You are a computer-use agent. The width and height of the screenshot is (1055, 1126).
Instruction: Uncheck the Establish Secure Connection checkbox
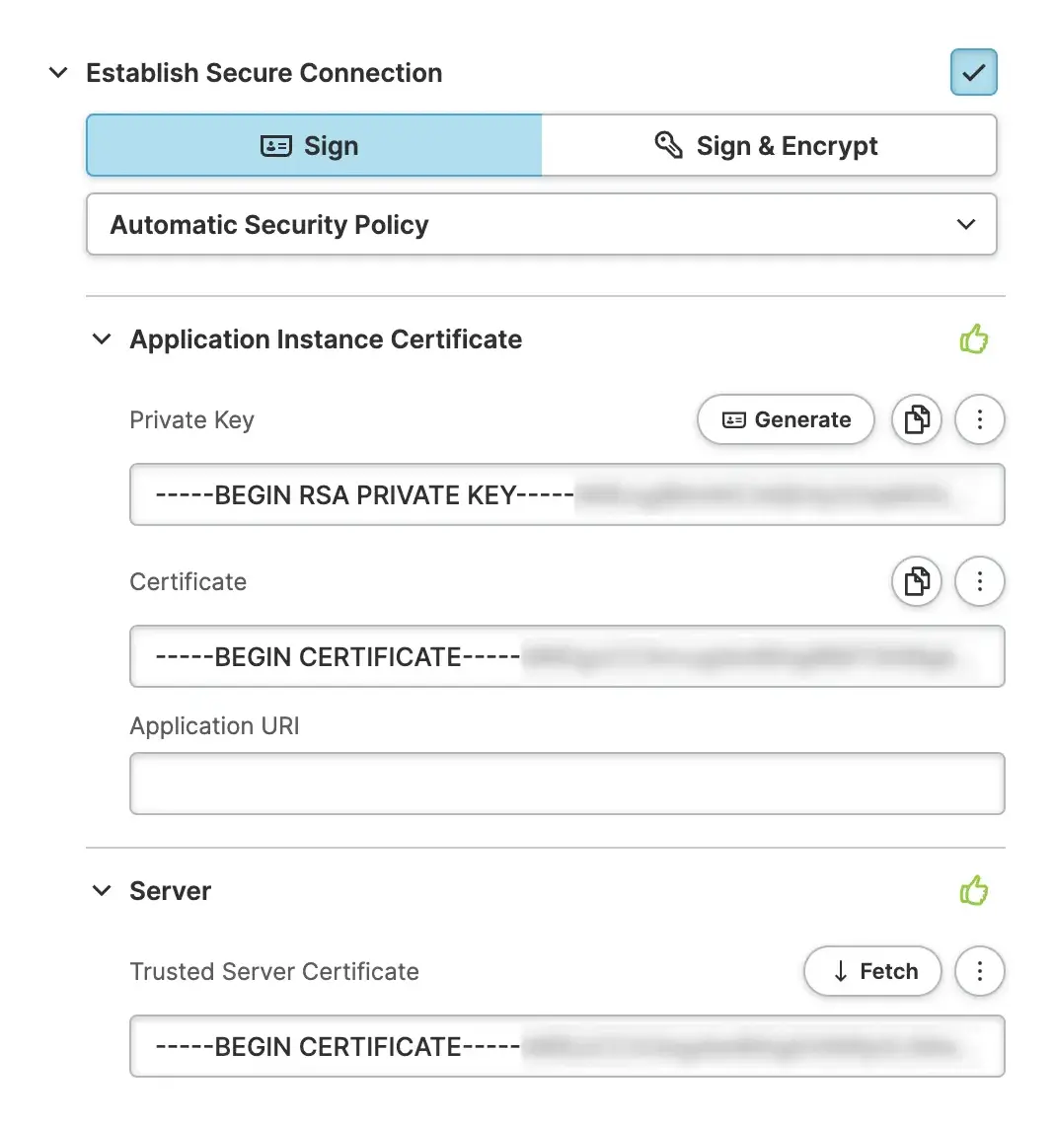pos(973,73)
